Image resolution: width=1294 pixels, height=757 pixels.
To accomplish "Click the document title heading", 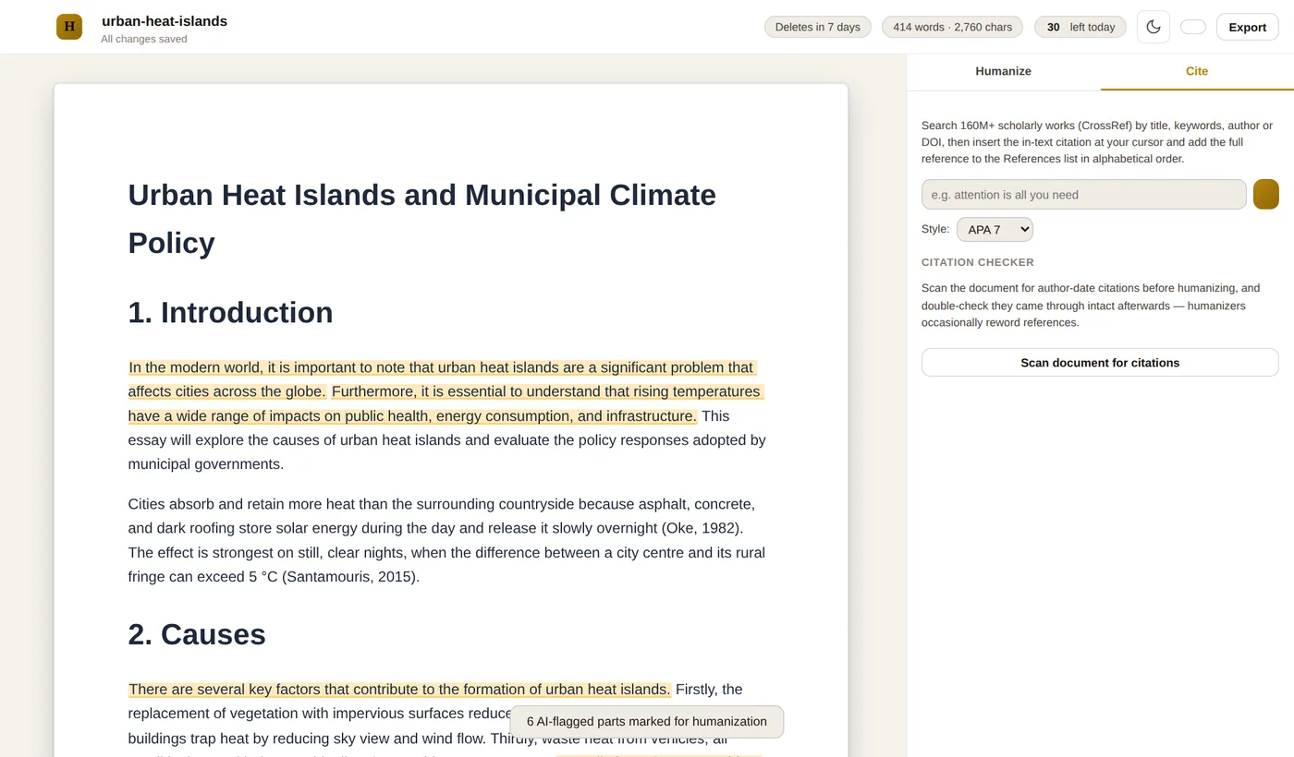I will pos(421,219).
